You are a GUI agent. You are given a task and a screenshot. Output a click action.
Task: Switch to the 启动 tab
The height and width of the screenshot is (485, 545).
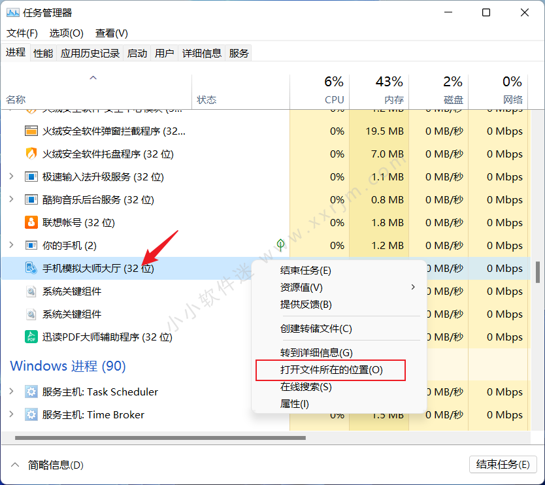(x=137, y=53)
